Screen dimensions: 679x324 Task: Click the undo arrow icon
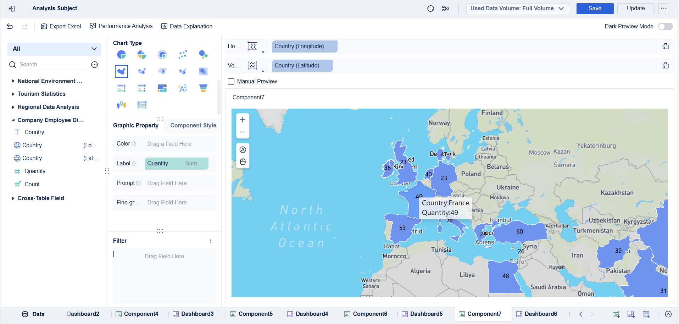coord(10,26)
